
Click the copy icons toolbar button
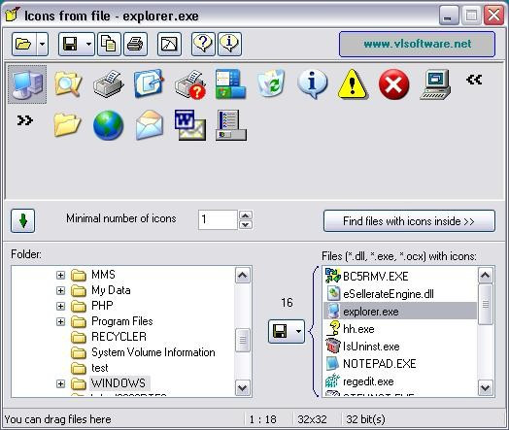click(109, 44)
